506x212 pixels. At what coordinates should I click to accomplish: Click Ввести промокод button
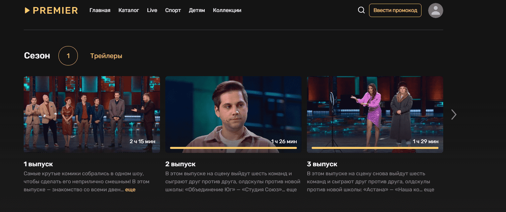[x=395, y=10]
